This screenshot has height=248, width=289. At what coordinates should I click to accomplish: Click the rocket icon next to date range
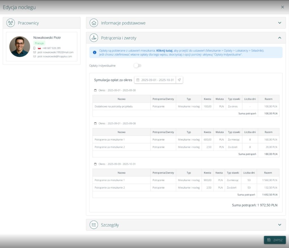[179, 80]
